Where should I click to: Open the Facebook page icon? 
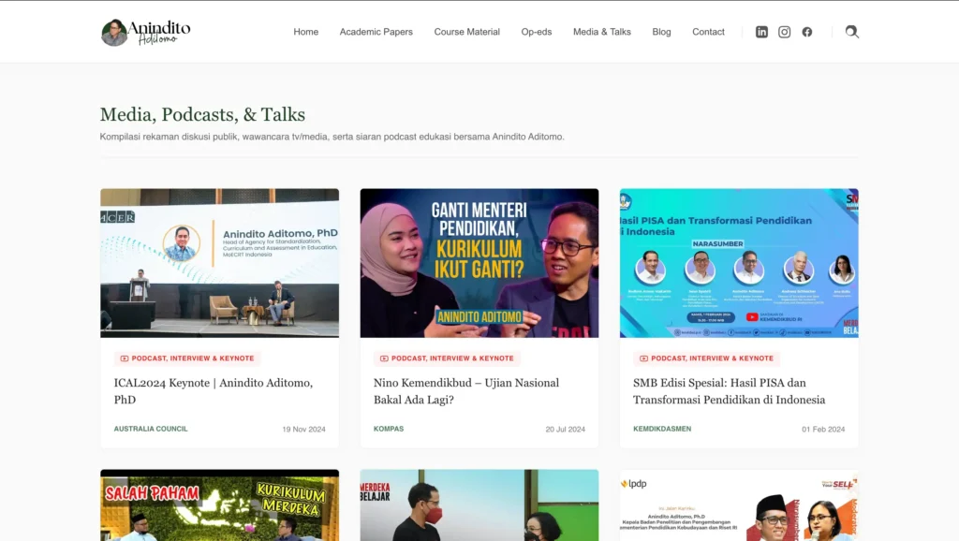807,32
